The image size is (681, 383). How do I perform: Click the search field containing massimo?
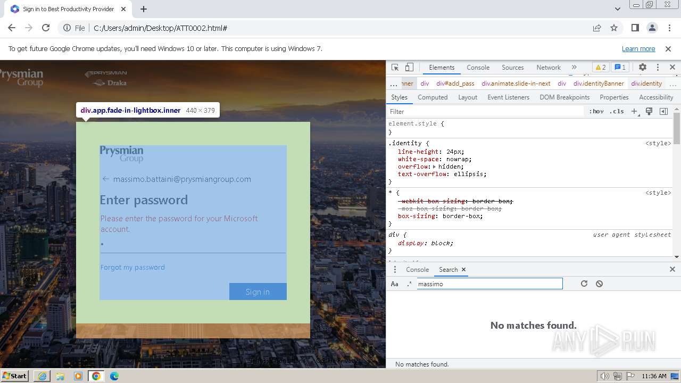pos(488,284)
